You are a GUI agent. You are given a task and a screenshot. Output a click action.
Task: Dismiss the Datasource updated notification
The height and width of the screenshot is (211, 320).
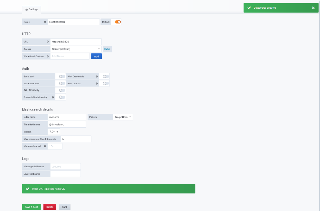313,8
